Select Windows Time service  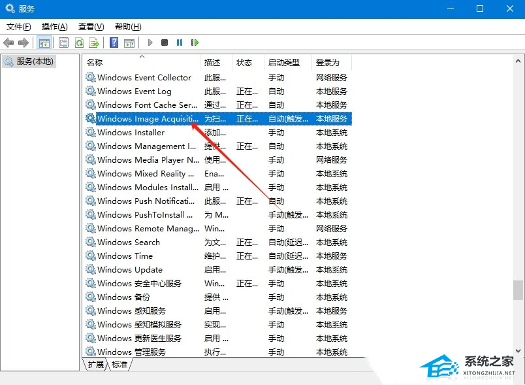218,256
